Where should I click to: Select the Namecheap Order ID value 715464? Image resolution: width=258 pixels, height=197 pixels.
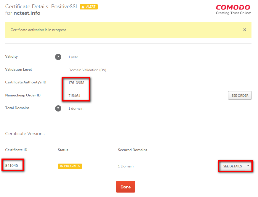[x=74, y=96]
